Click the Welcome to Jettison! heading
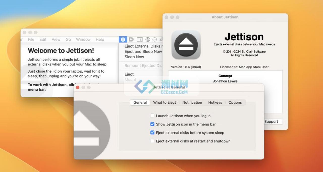The height and width of the screenshot is (172, 323). point(61,50)
